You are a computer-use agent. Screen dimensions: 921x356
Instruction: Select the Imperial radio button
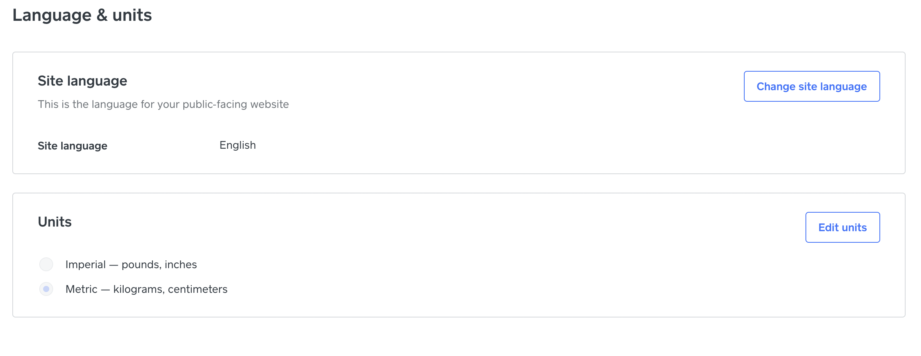(x=46, y=264)
